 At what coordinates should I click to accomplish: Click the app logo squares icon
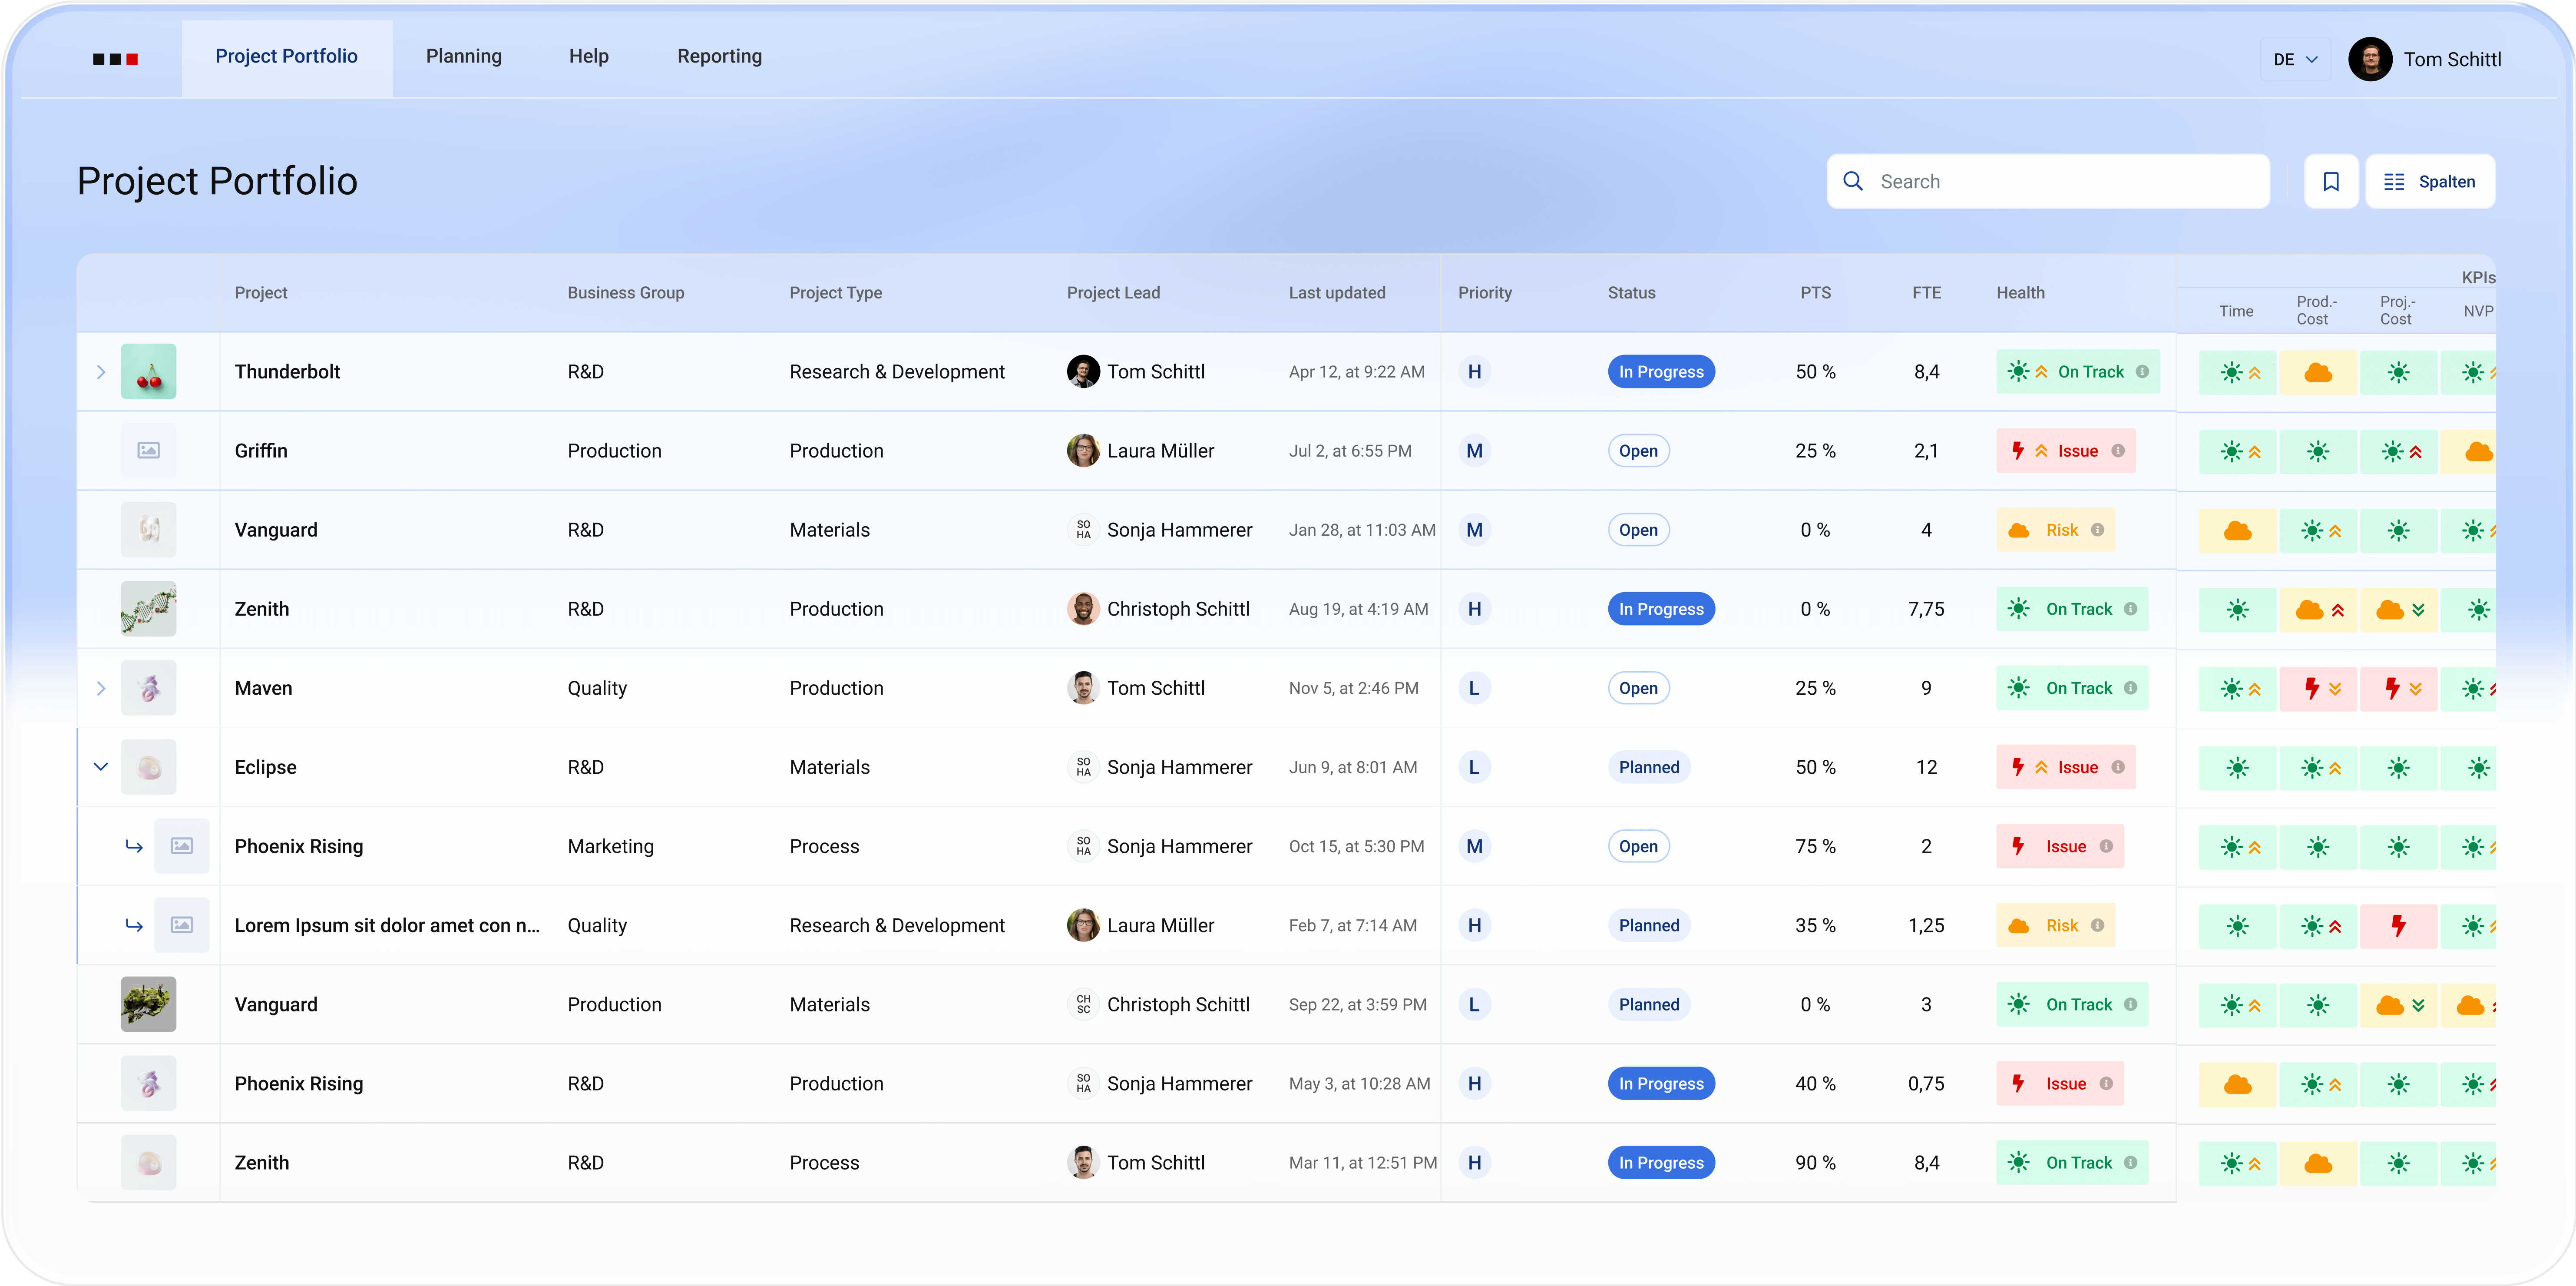115,59
